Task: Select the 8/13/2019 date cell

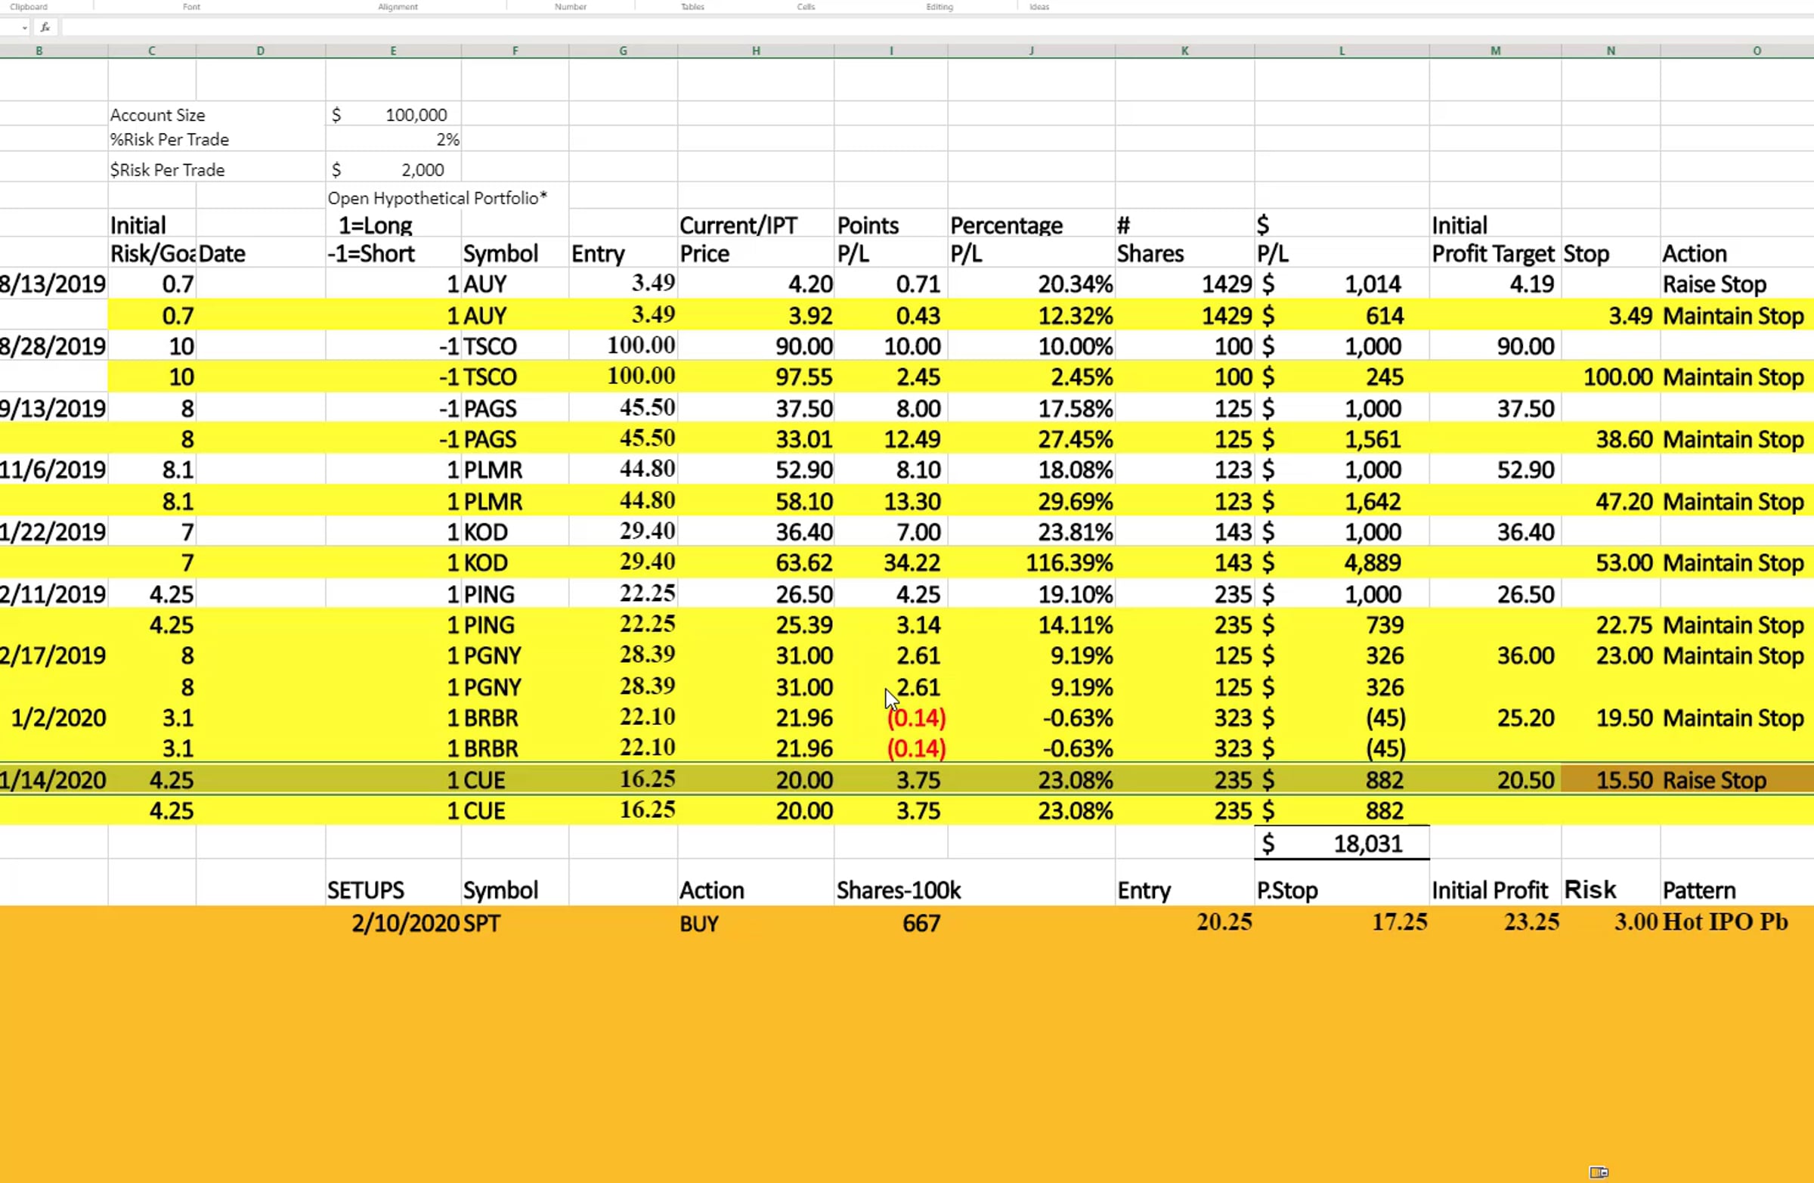Action: (x=53, y=284)
